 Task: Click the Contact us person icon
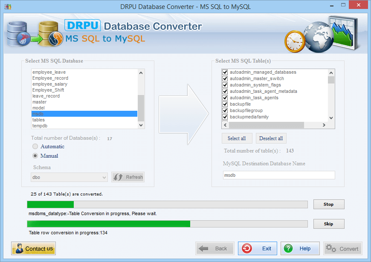click(x=19, y=248)
